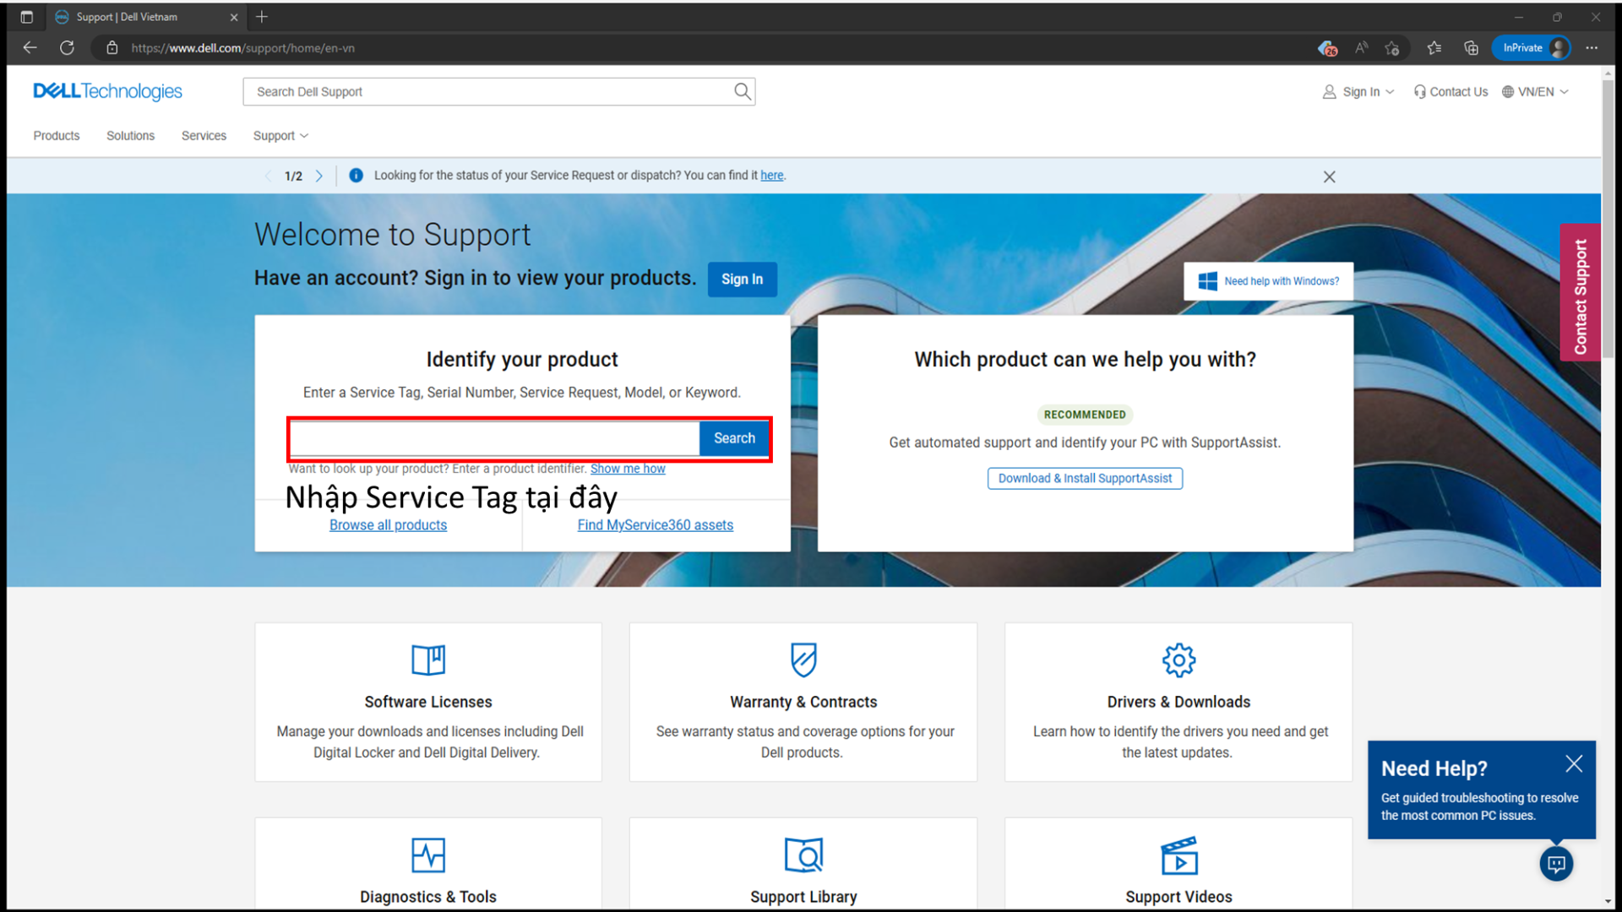This screenshot has height=912, width=1622.
Task: Open the chat bubble icon
Action: tap(1556, 864)
